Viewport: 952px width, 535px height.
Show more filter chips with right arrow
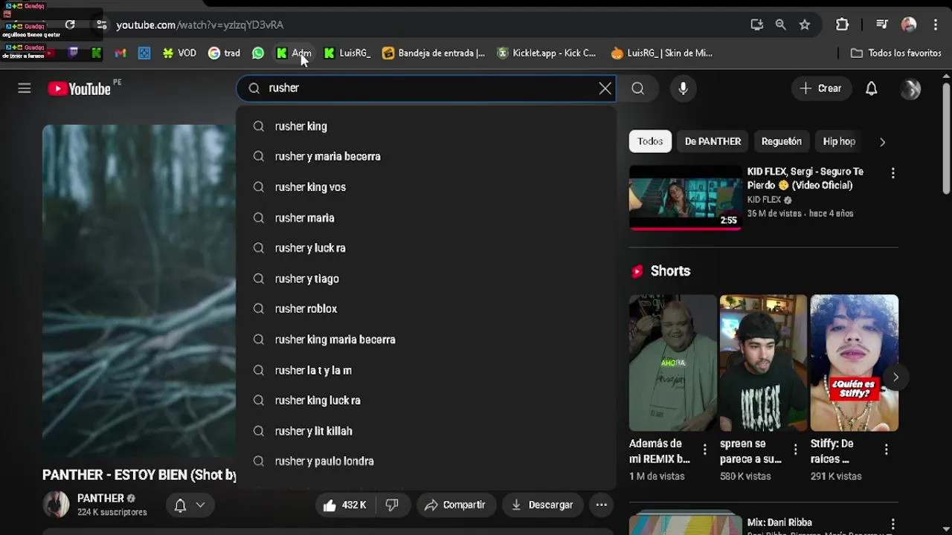point(883,142)
